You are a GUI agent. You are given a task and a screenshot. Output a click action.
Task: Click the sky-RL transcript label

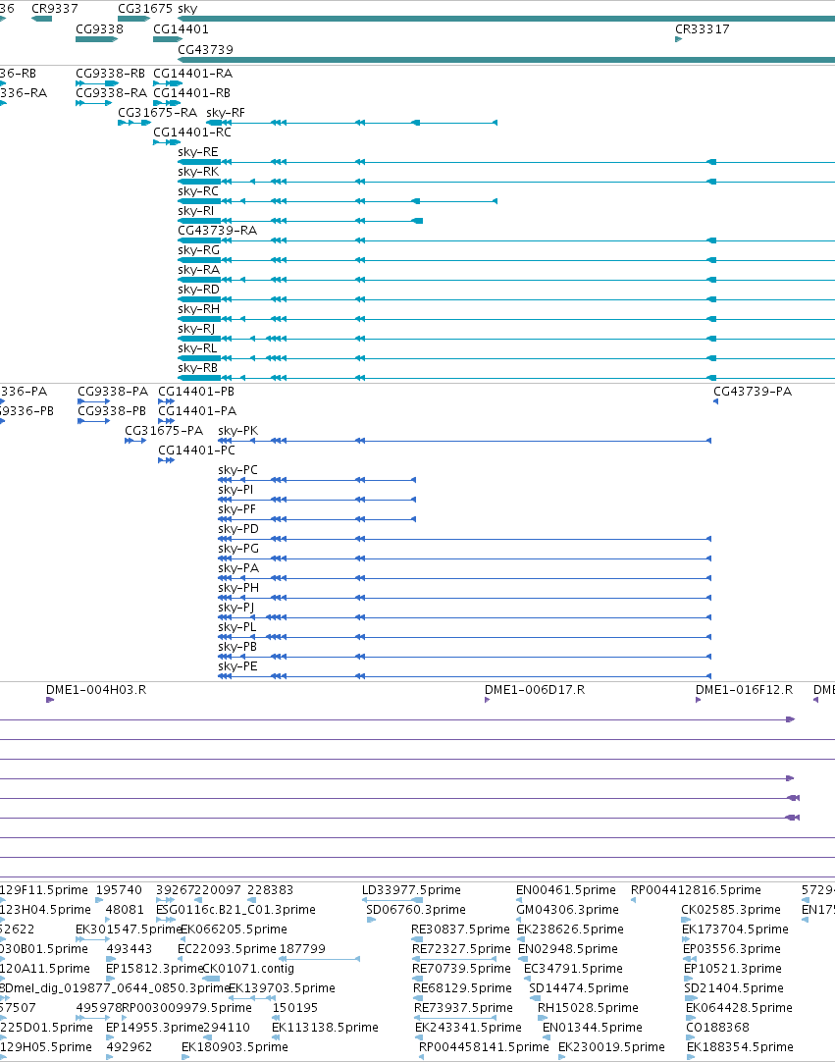tap(198, 348)
